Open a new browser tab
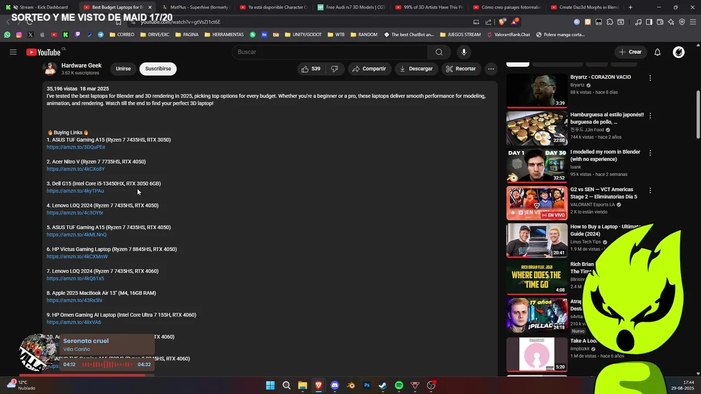The image size is (701, 394). pyautogui.click(x=630, y=7)
